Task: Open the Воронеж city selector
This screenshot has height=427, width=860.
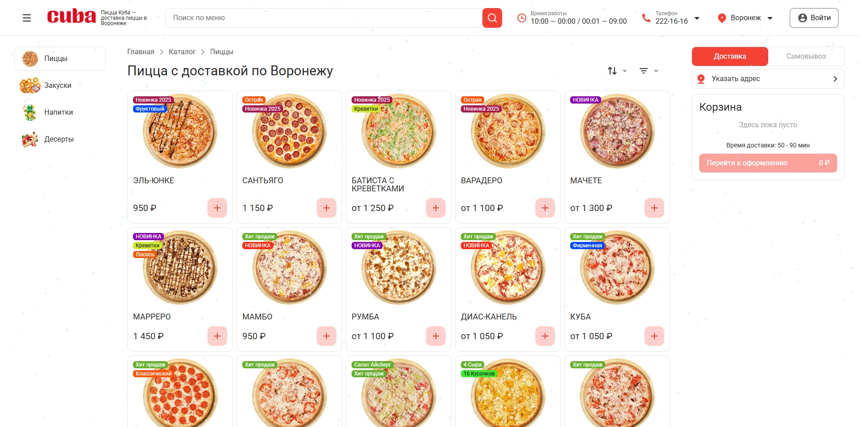Action: point(745,18)
